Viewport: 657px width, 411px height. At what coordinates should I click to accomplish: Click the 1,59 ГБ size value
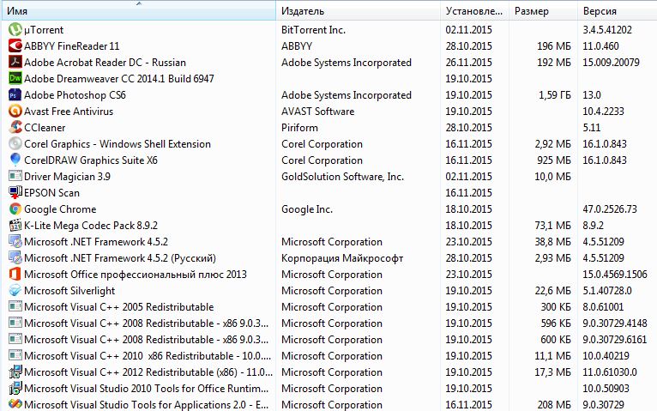click(555, 95)
